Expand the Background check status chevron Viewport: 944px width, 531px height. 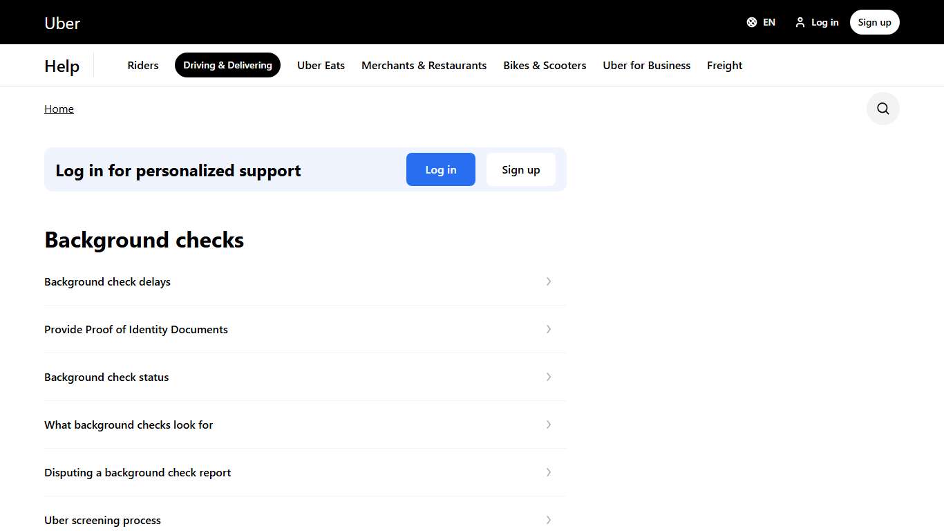pos(549,377)
